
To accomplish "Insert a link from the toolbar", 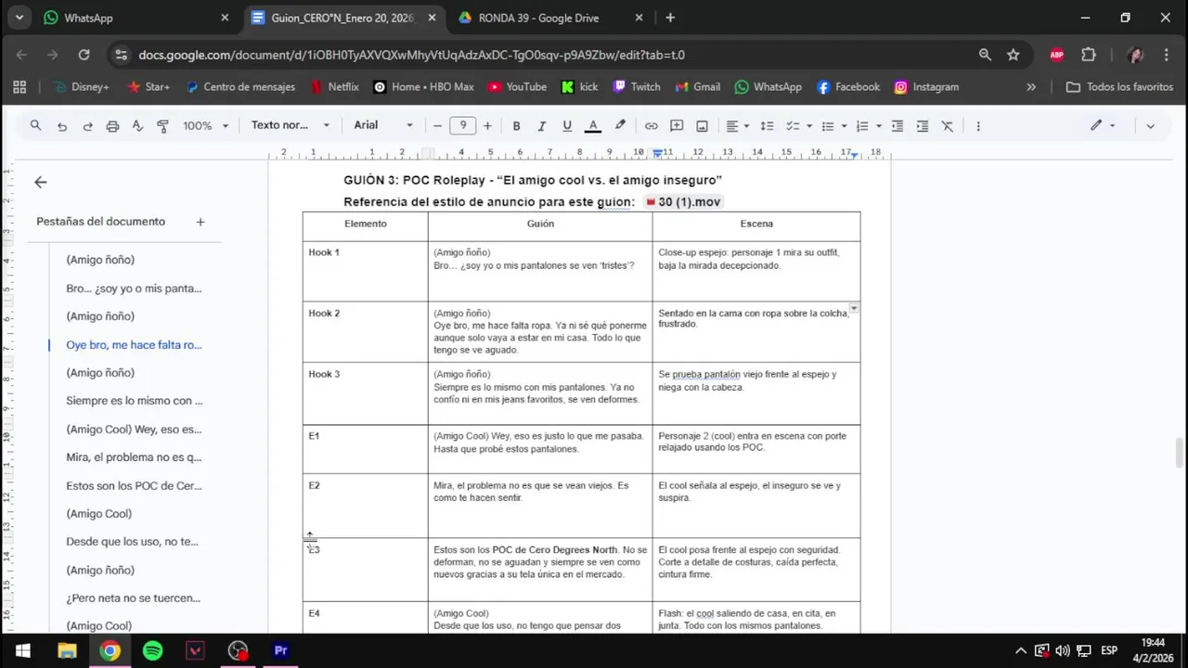I will (652, 126).
